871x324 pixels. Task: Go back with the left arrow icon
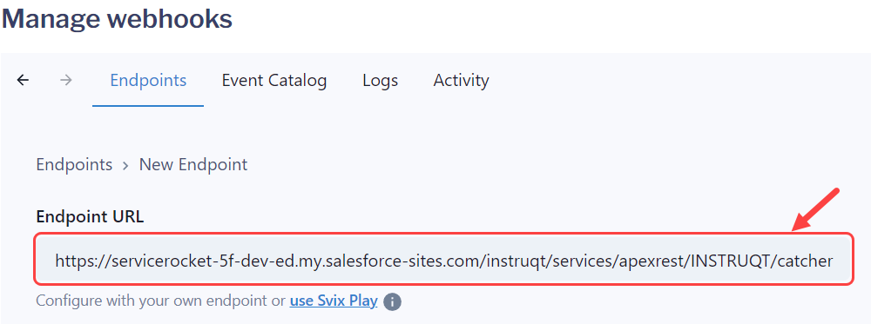23,81
